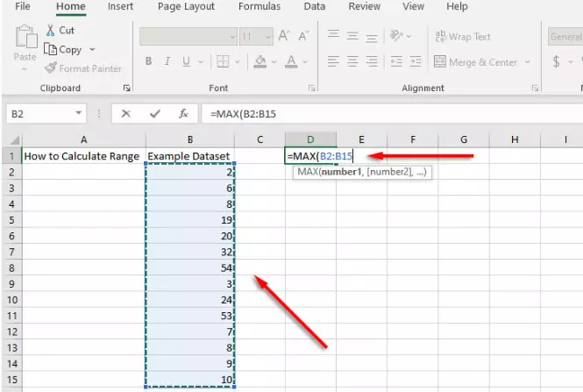
Task: Select column B header
Action: (x=190, y=139)
